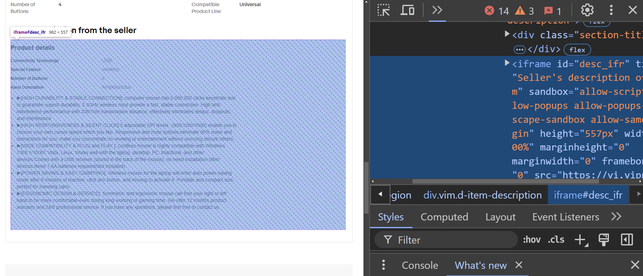Viewport: 643px width, 276px height.
Task: Click the POWER SAVING bullet text
Action: (x=125, y=180)
